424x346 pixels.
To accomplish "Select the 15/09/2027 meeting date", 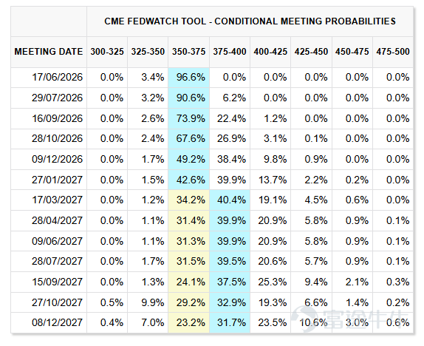I will click(x=57, y=282).
